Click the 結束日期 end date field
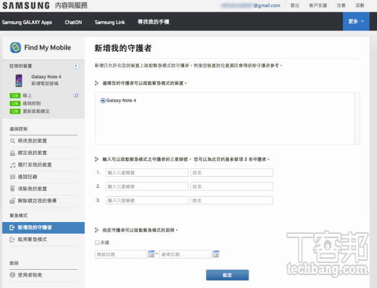This screenshot has width=377, height=288. pos(186,254)
